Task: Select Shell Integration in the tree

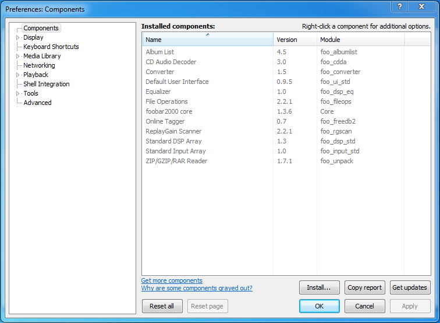Action: point(47,84)
